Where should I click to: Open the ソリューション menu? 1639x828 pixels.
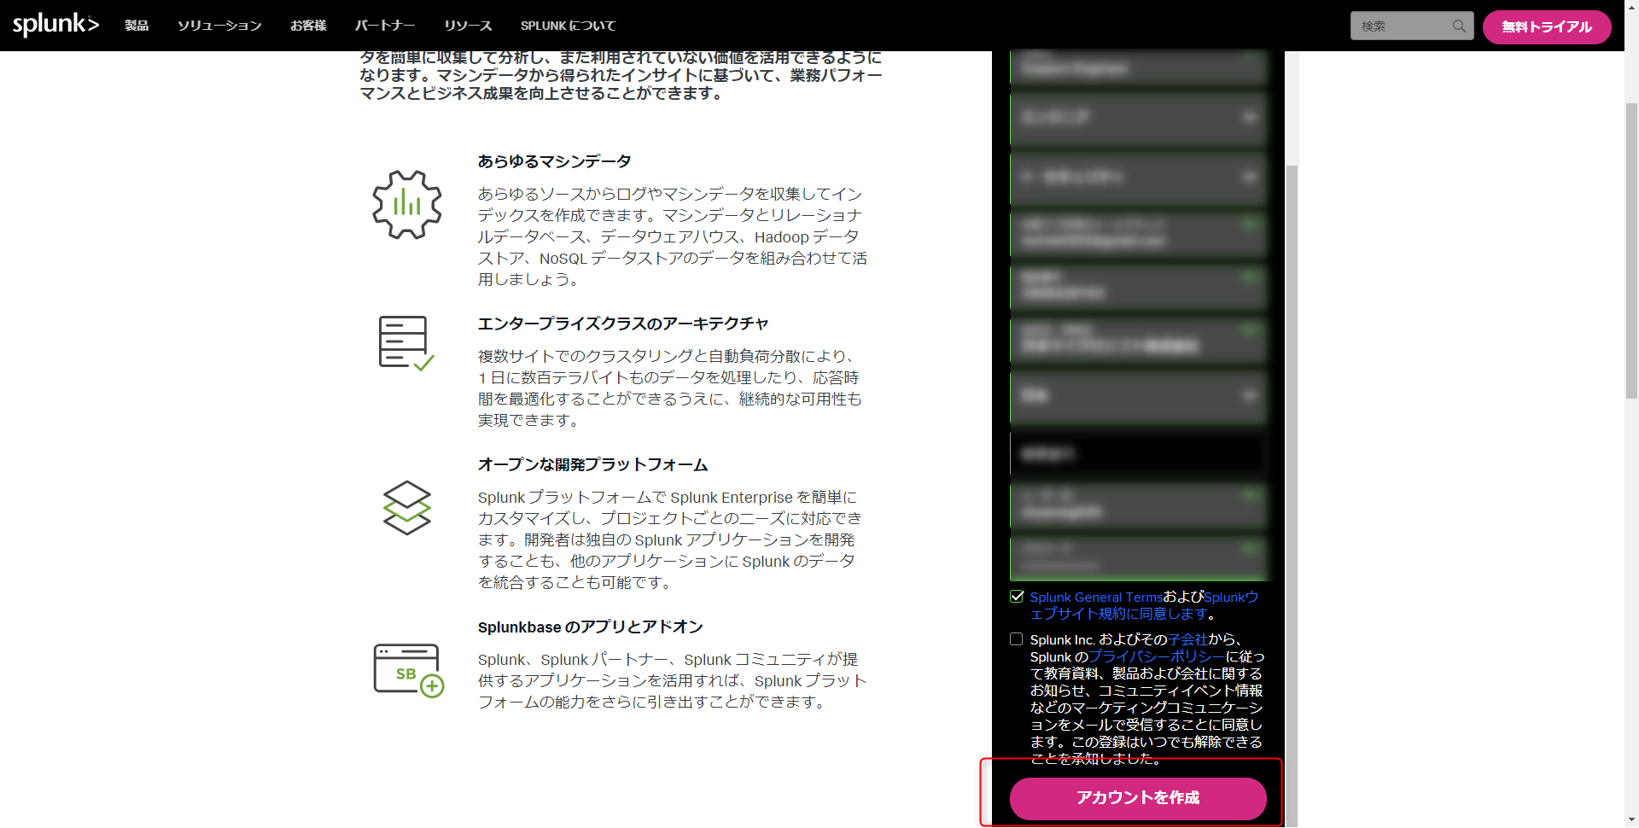tap(219, 26)
